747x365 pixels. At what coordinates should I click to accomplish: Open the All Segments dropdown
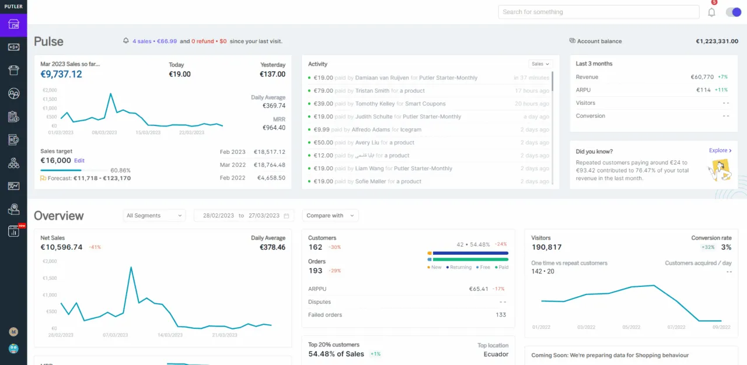point(154,216)
